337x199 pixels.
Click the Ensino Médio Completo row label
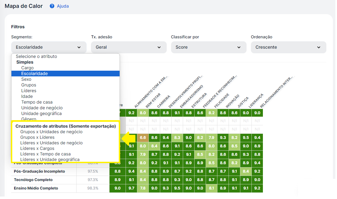tap(36, 188)
